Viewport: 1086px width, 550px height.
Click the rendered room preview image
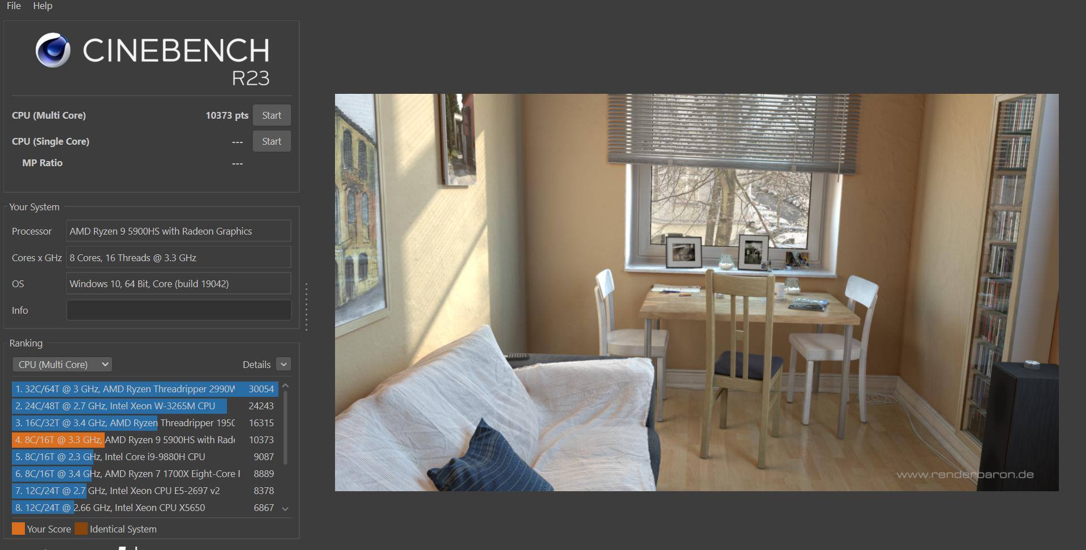tap(696, 292)
